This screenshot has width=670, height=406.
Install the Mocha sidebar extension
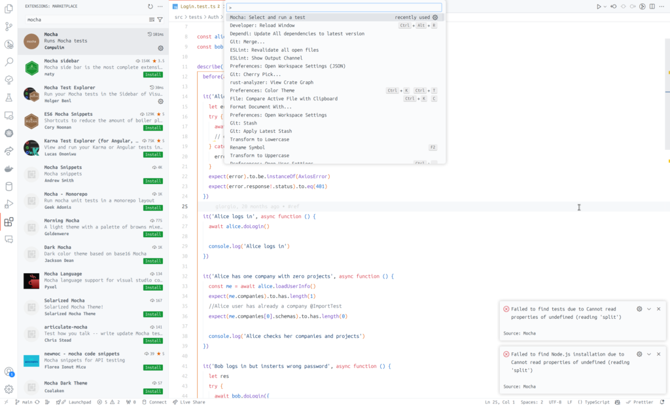pos(153,74)
